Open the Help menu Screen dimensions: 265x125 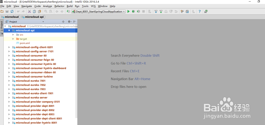coord(112,6)
